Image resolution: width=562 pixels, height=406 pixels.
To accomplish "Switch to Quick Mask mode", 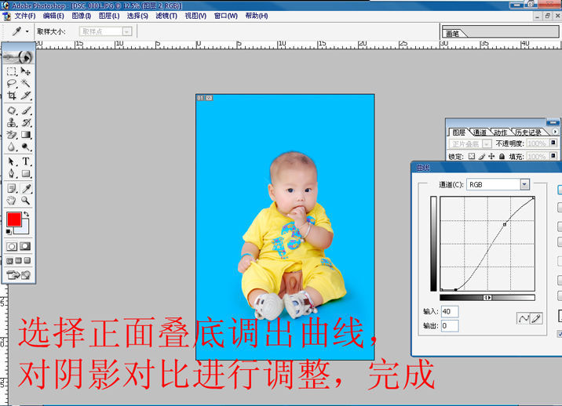I will [x=25, y=246].
